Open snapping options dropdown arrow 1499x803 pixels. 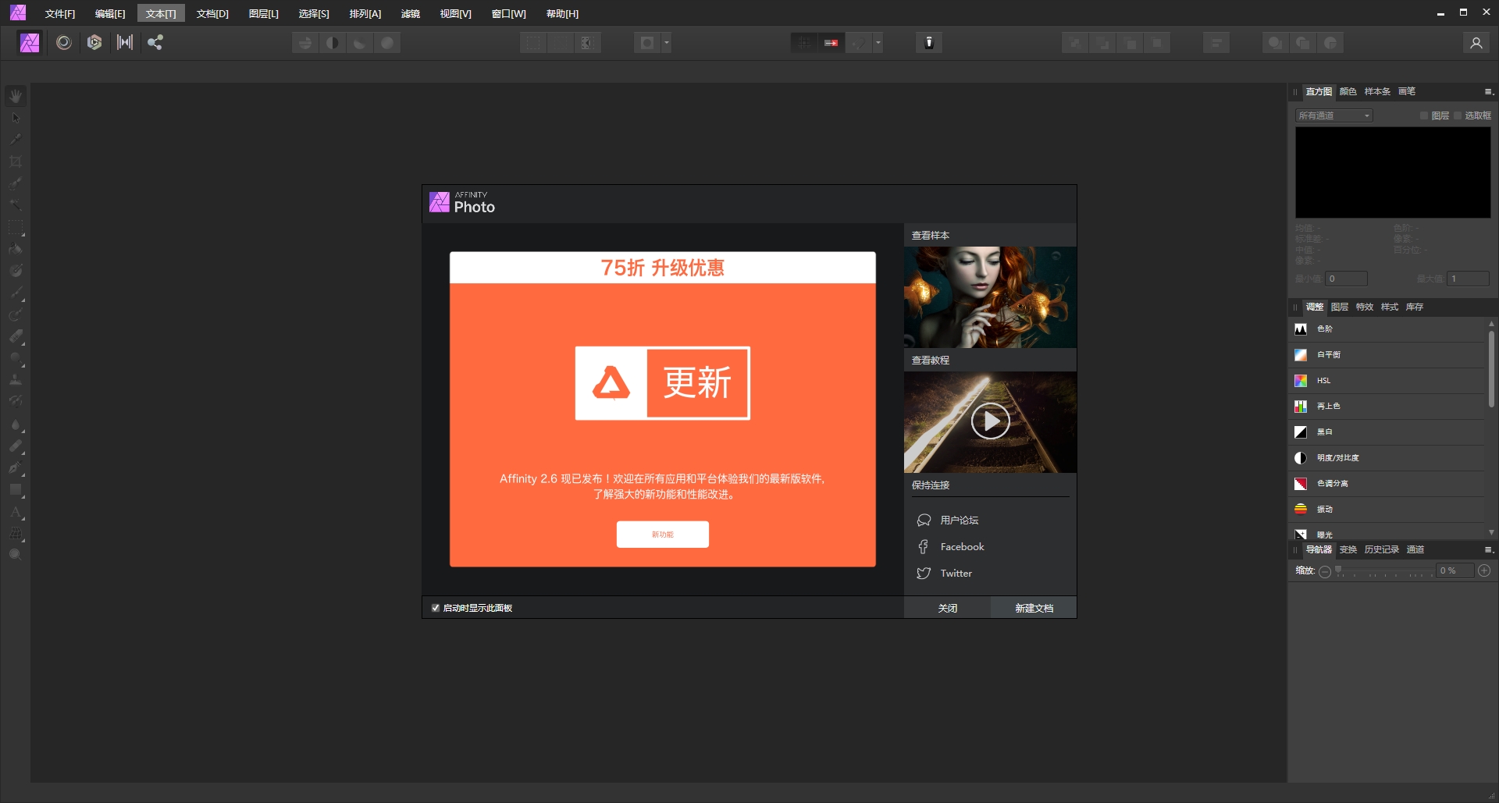pos(877,43)
